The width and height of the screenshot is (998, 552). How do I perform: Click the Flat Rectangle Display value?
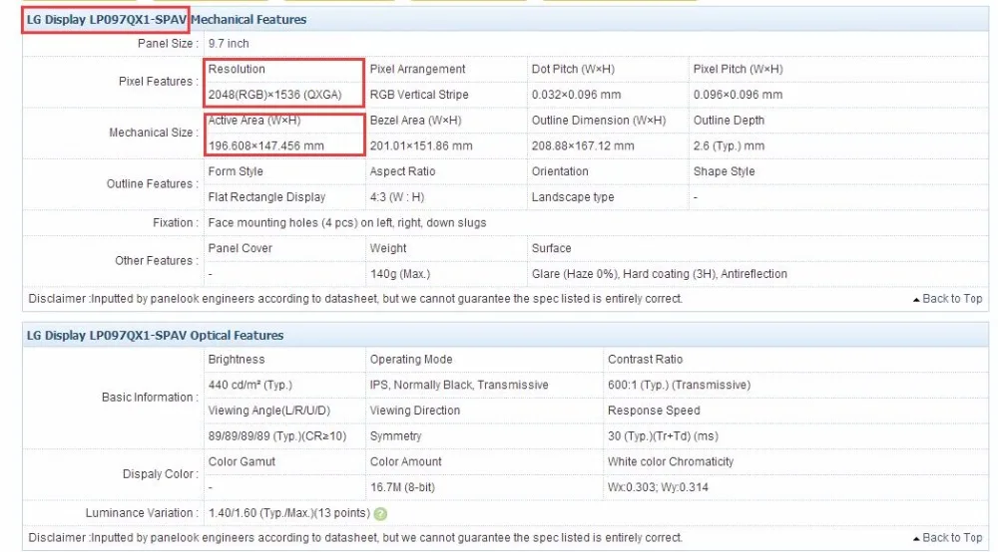point(266,197)
